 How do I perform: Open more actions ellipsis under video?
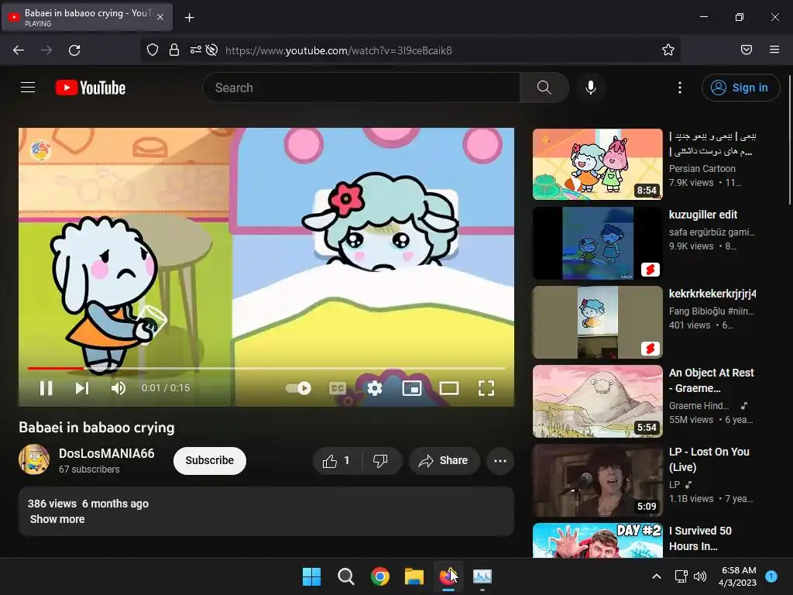pos(500,461)
